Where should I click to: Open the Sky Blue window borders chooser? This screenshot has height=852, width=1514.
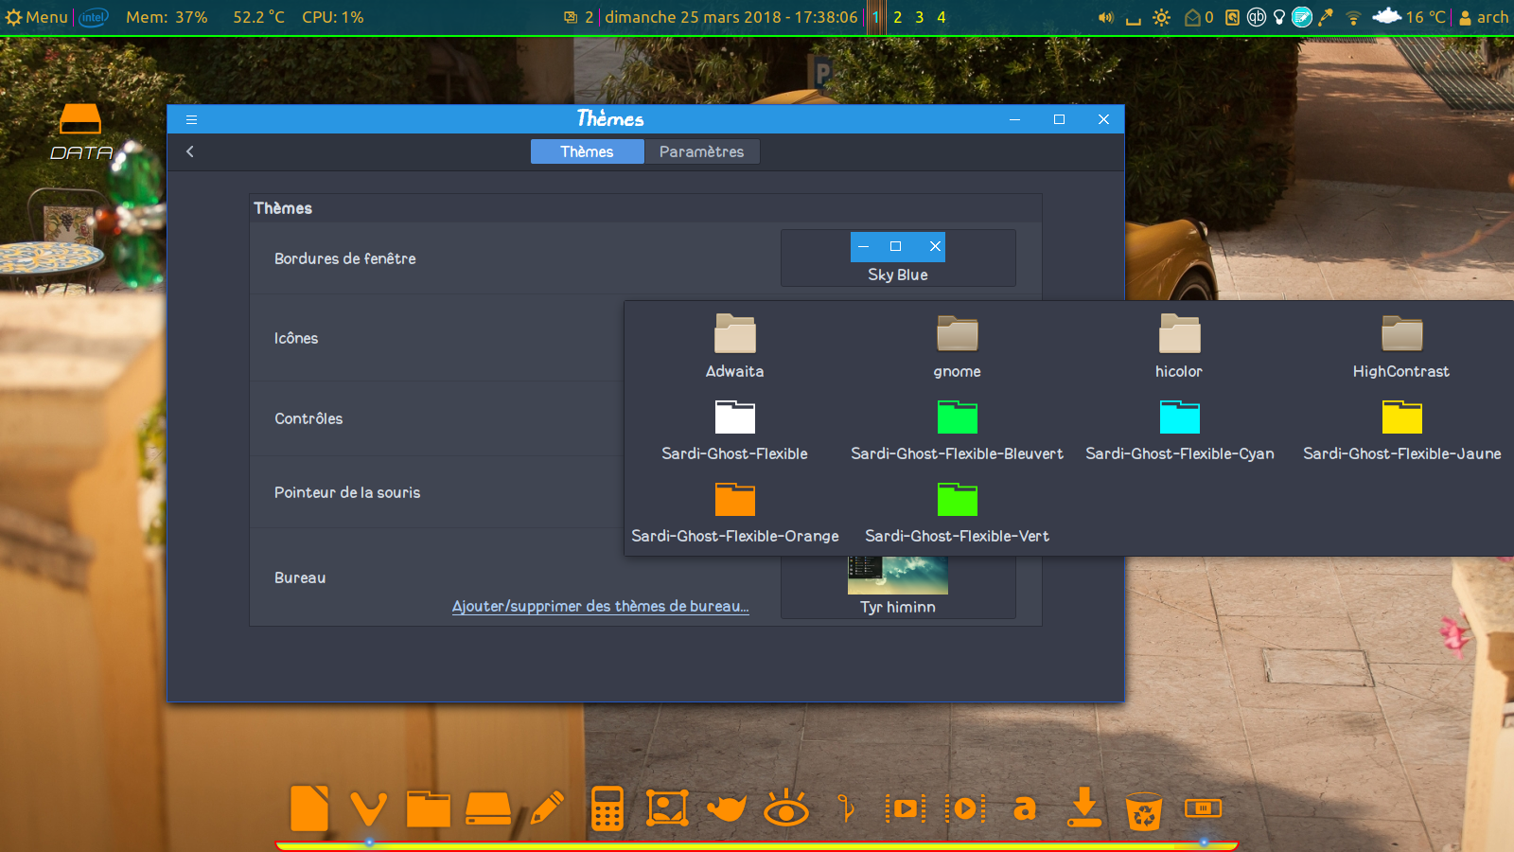[x=897, y=257]
